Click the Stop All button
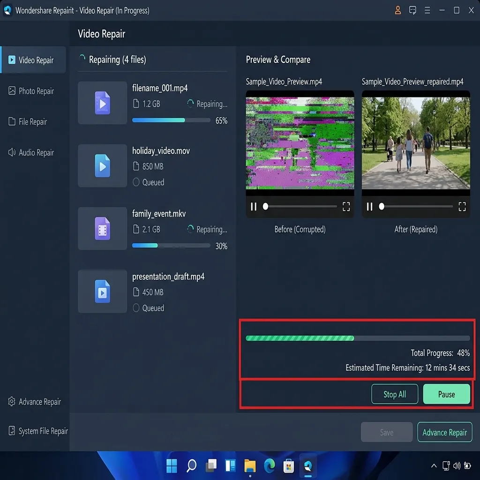The height and width of the screenshot is (480, 480). 395,394
